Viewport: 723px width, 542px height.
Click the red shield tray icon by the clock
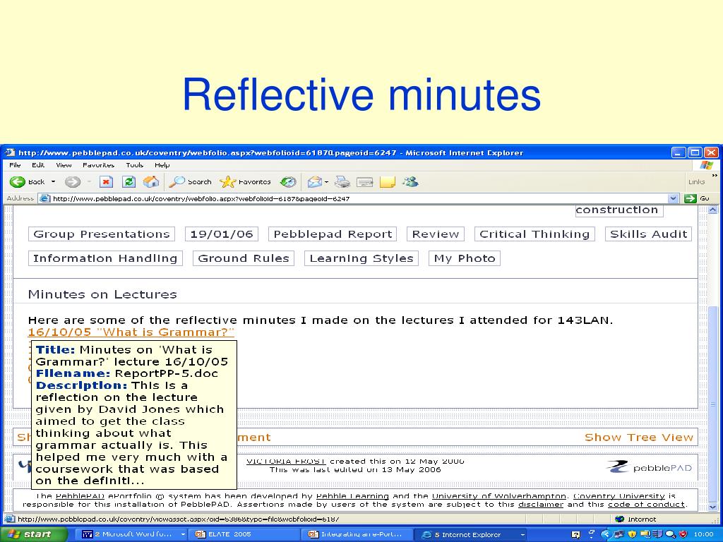tap(683, 534)
